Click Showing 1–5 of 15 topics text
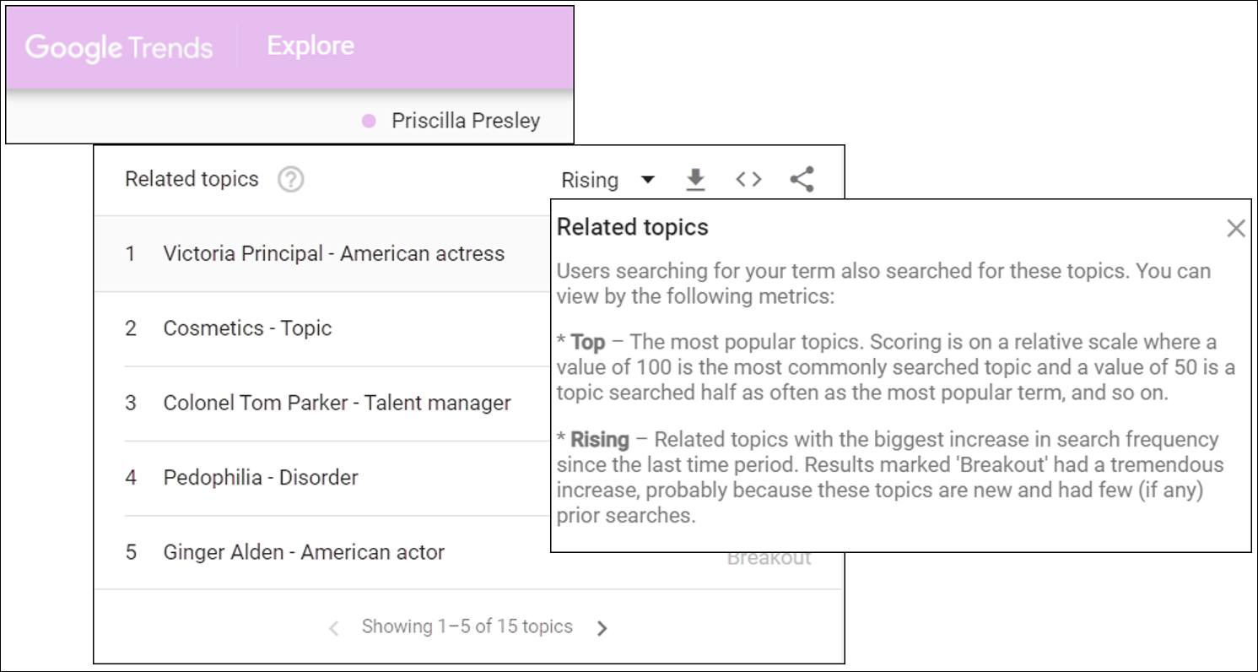 tap(467, 626)
